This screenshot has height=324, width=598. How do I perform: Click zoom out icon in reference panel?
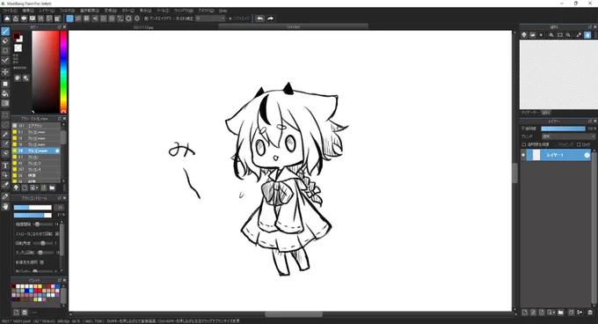point(568,35)
